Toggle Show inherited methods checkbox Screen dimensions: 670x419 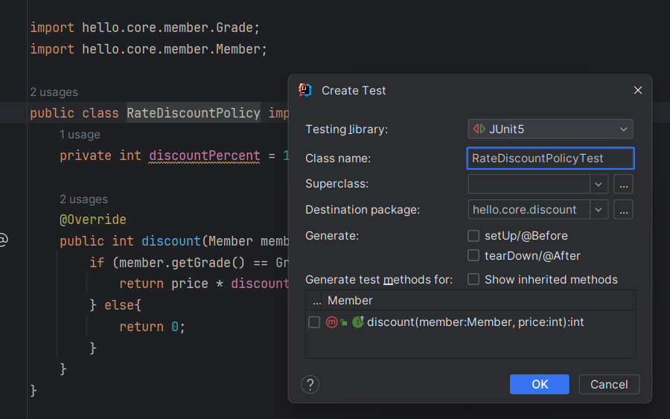point(473,280)
